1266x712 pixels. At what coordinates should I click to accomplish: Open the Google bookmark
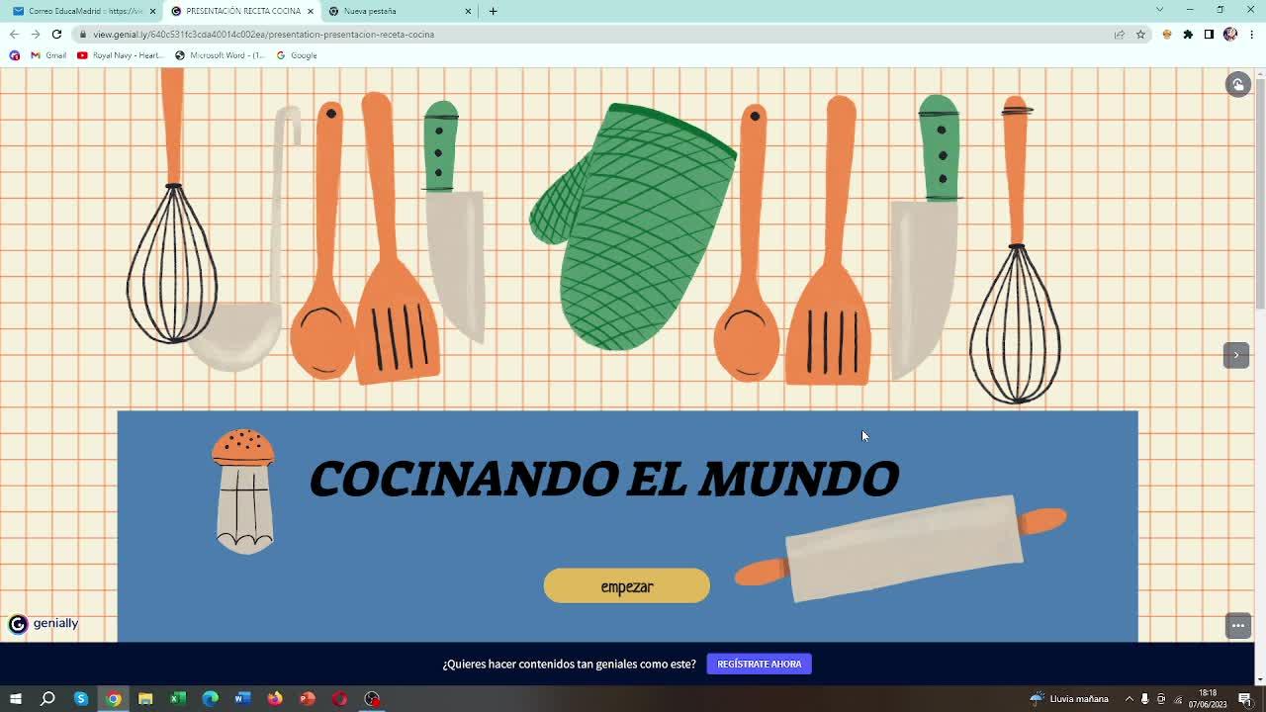[x=297, y=55]
